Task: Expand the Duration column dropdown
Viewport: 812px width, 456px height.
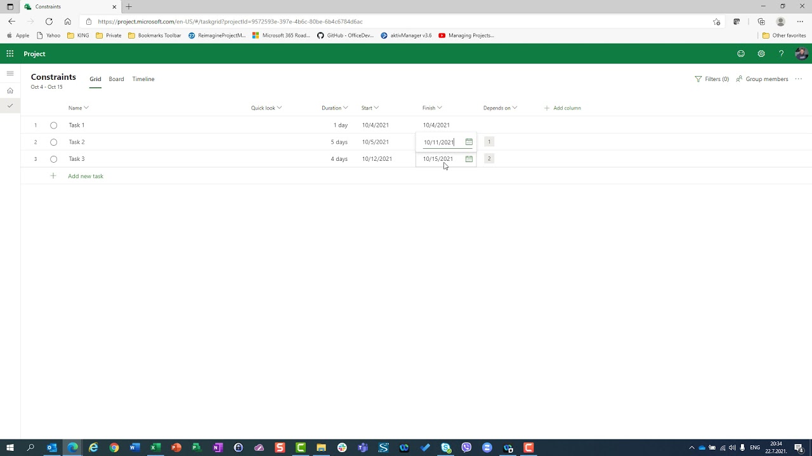Action: [345, 108]
